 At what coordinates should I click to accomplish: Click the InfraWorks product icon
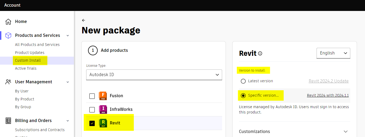point(103,109)
